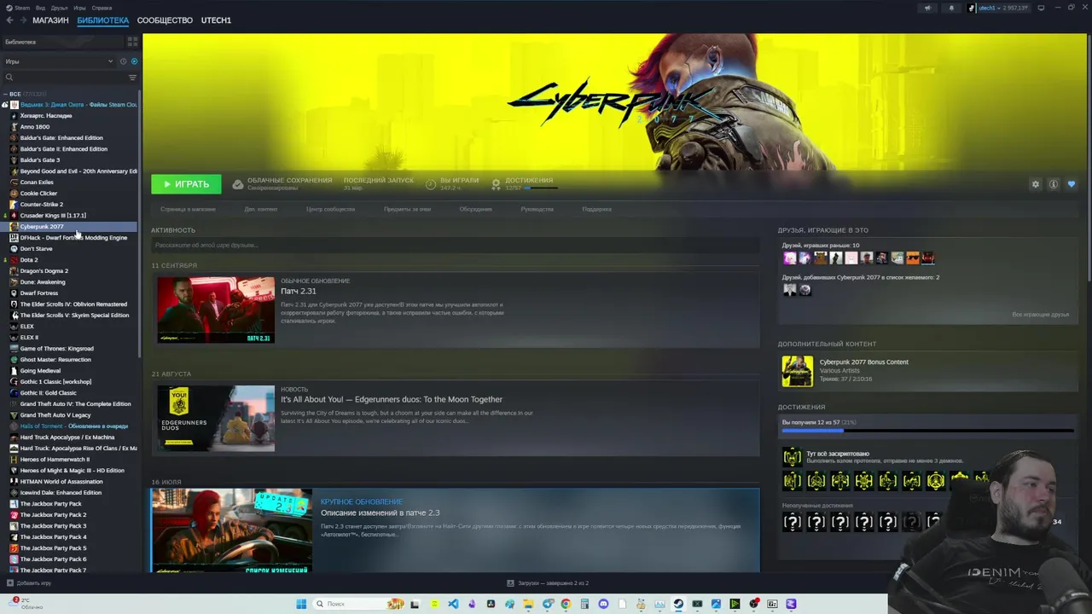Open File Explorer folder in taskbar
Screen dimensions: 1092x614
click(528, 604)
